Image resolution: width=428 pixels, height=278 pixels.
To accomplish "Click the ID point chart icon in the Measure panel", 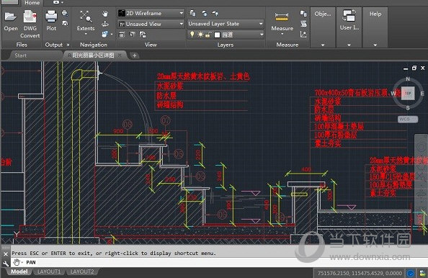I will click(x=303, y=35).
